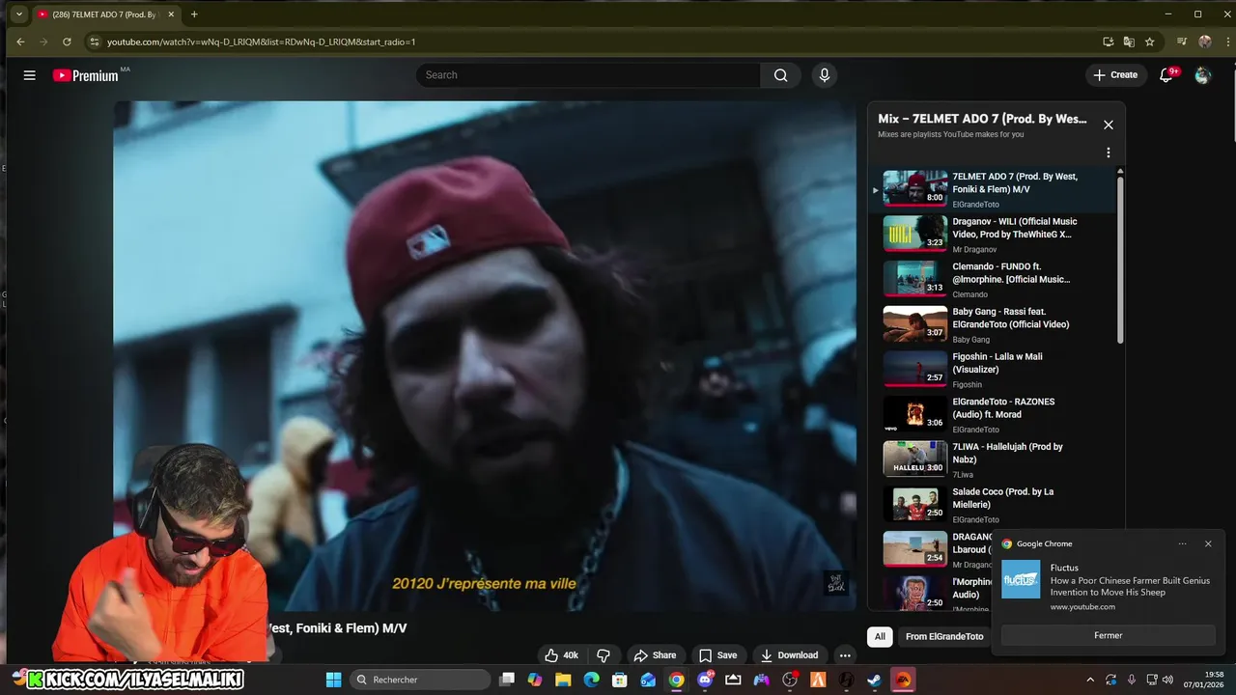This screenshot has width=1236, height=695.
Task: Play Clemando - FUNDO from the mix
Action: [x=995, y=279]
